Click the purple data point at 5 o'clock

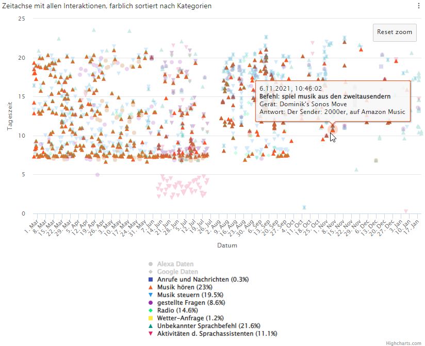(x=97, y=175)
